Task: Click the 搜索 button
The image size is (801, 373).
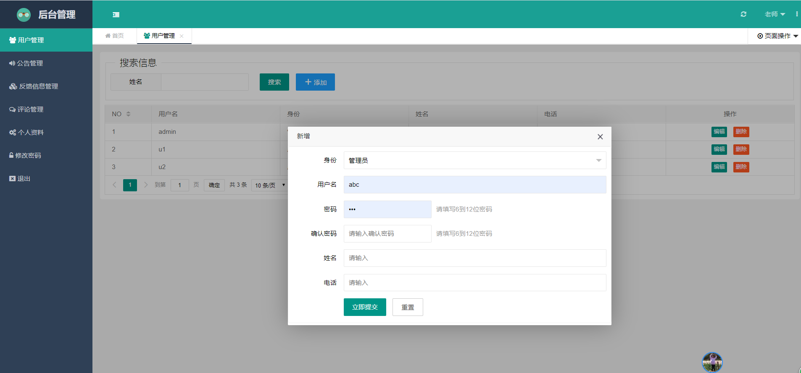Action: pos(274,82)
